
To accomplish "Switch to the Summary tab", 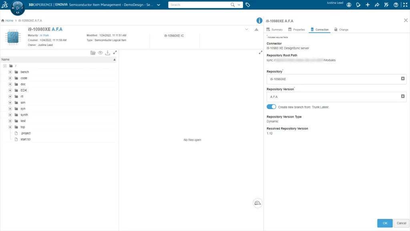I will click(274, 30).
